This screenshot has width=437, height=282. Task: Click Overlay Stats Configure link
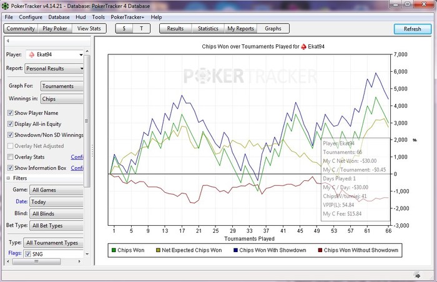click(x=77, y=157)
